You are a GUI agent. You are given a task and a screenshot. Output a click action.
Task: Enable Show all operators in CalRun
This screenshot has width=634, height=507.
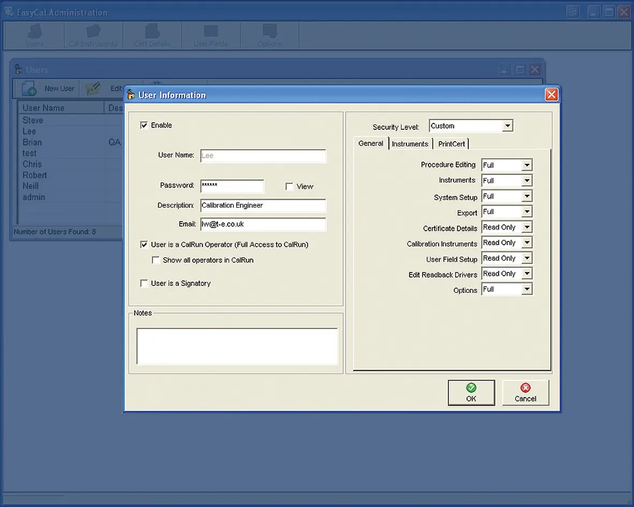point(156,260)
